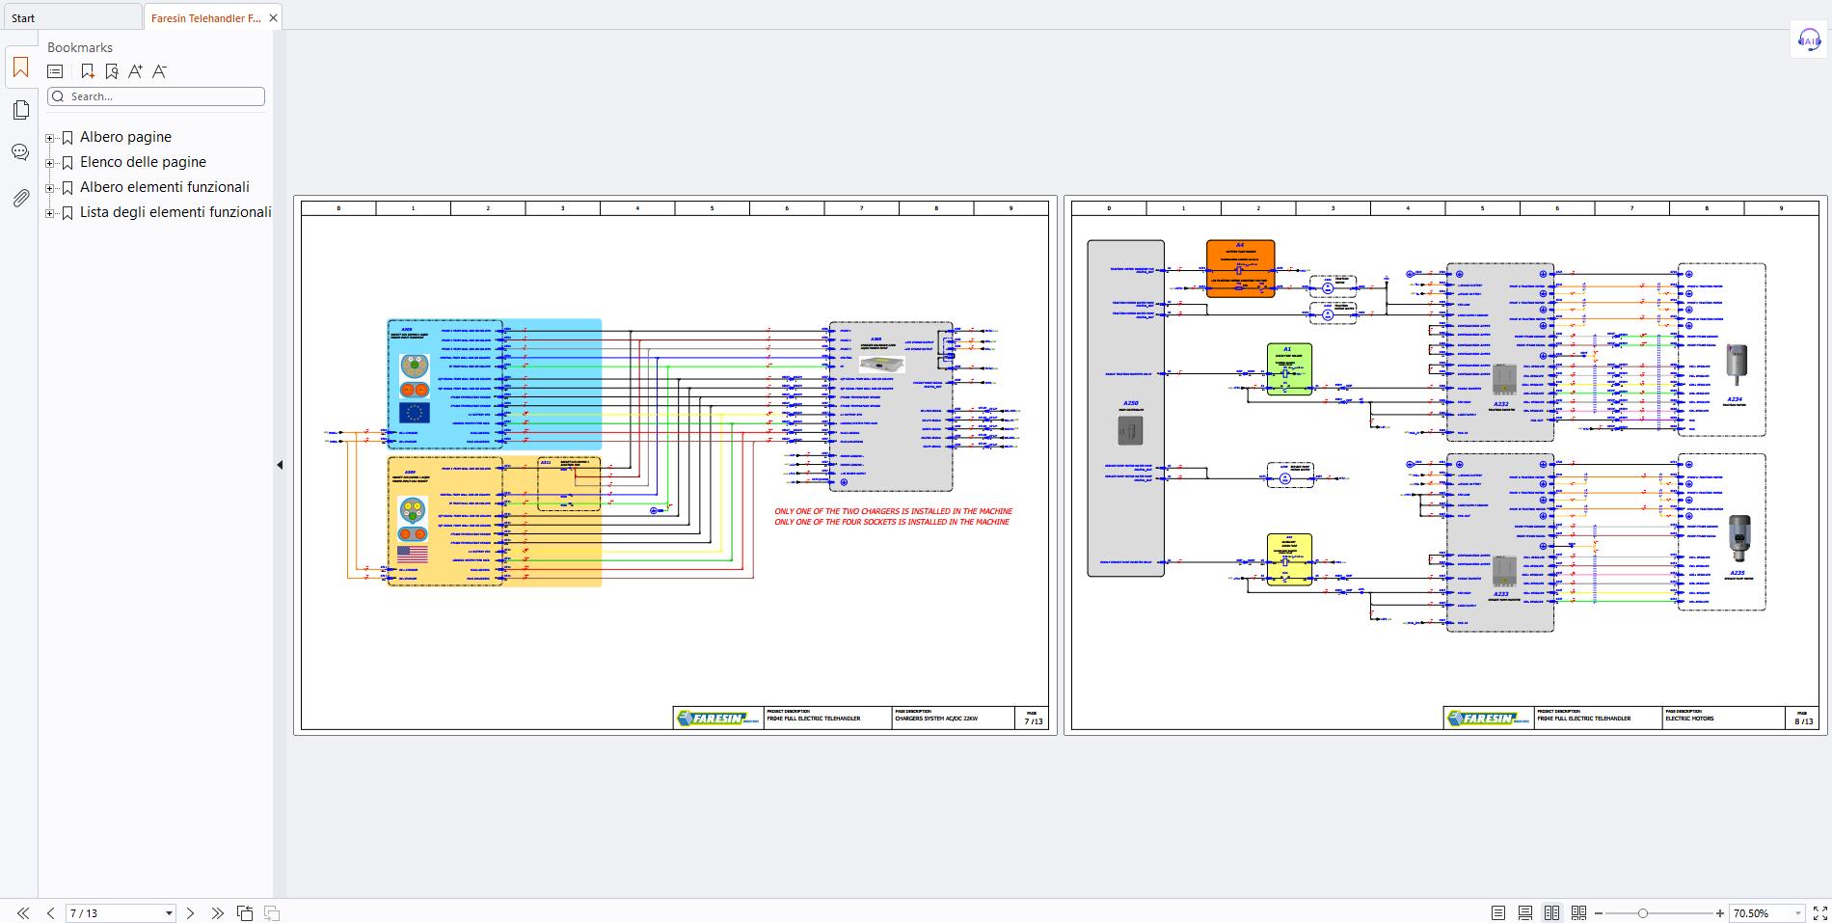1832x923 pixels.
Task: Click the AI assistant icon
Action: [x=1809, y=41]
